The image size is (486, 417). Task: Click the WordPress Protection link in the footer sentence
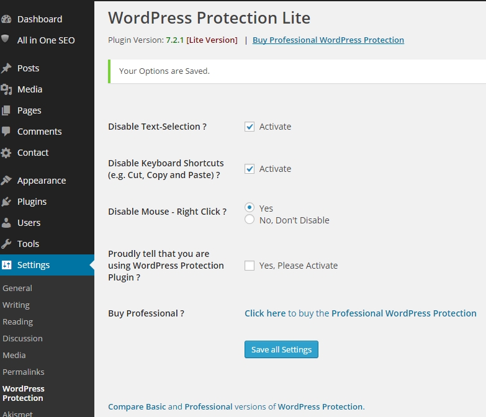click(x=320, y=406)
